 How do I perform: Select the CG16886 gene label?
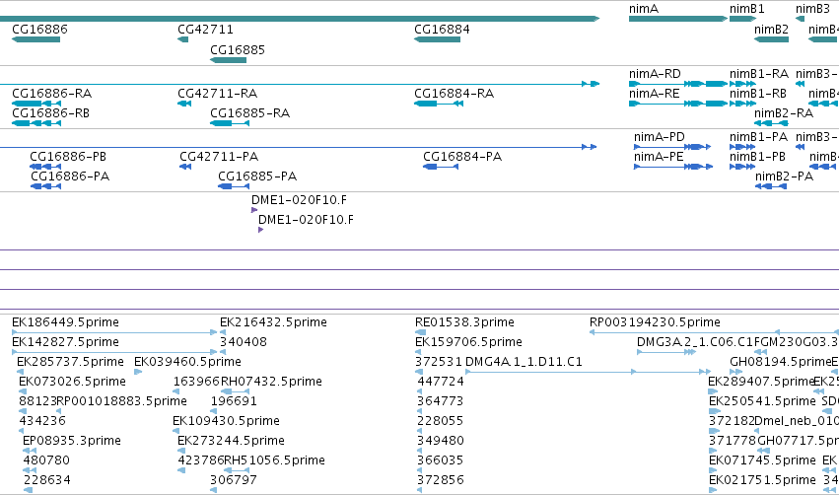click(x=39, y=30)
